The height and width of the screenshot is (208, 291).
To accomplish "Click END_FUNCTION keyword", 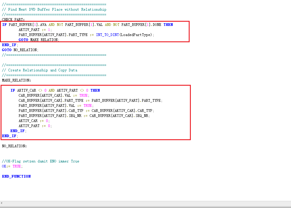I will pyautogui.click(x=16, y=176).
